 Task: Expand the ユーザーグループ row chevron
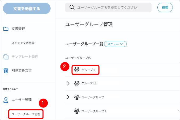point(68,97)
